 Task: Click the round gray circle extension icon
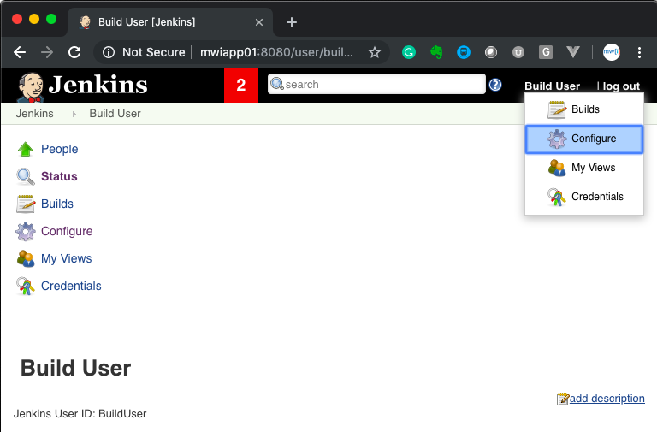click(x=491, y=52)
